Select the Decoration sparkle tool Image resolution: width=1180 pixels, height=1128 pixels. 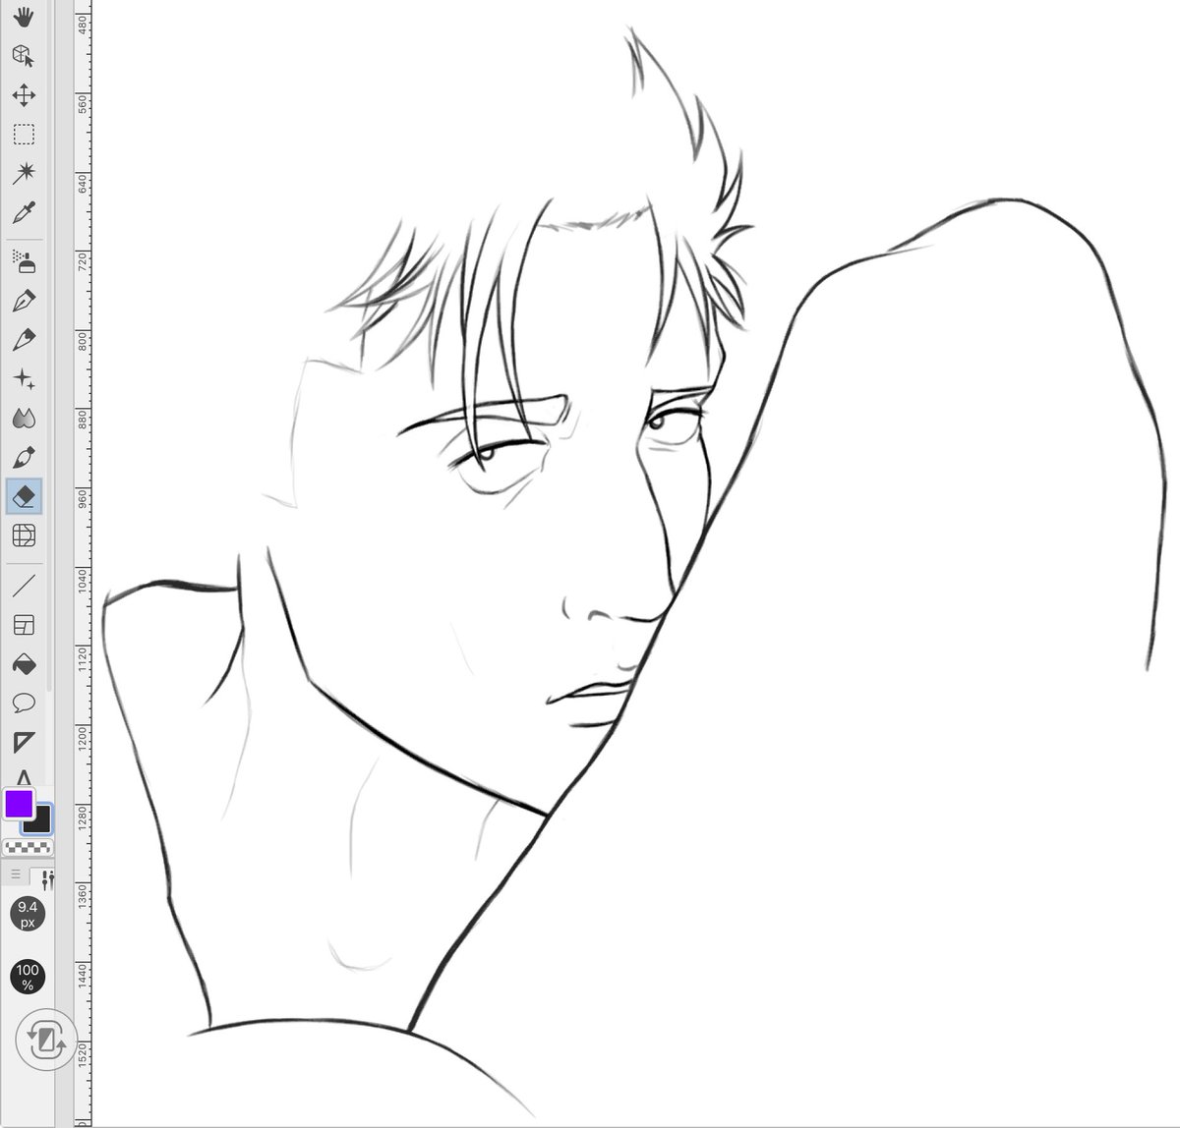click(x=25, y=379)
